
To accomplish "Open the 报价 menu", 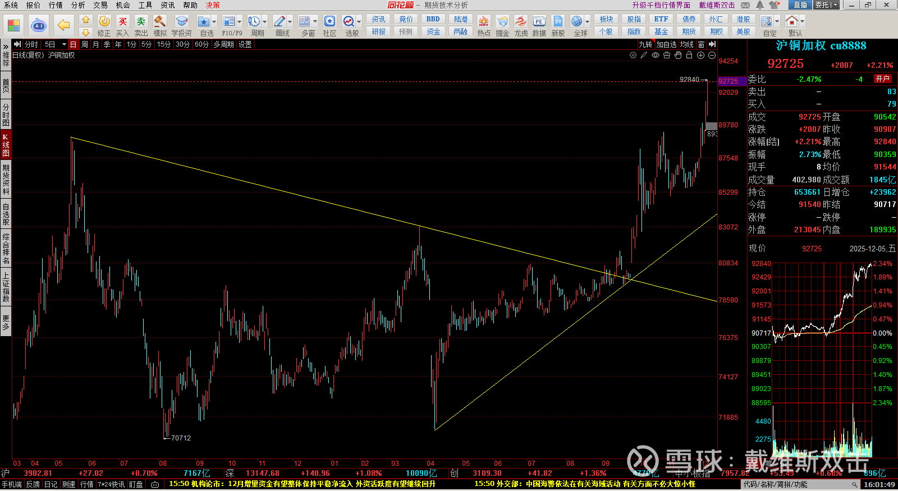I will 33,5.
